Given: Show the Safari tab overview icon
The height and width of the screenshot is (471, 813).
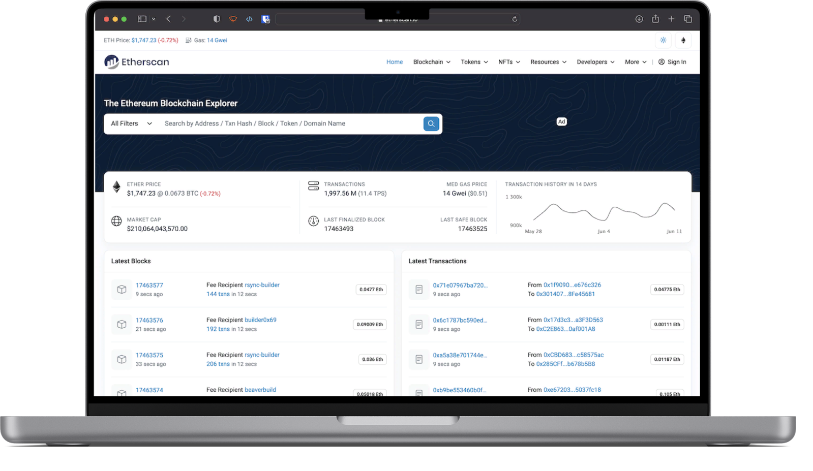Looking at the screenshot, I should [x=688, y=19].
